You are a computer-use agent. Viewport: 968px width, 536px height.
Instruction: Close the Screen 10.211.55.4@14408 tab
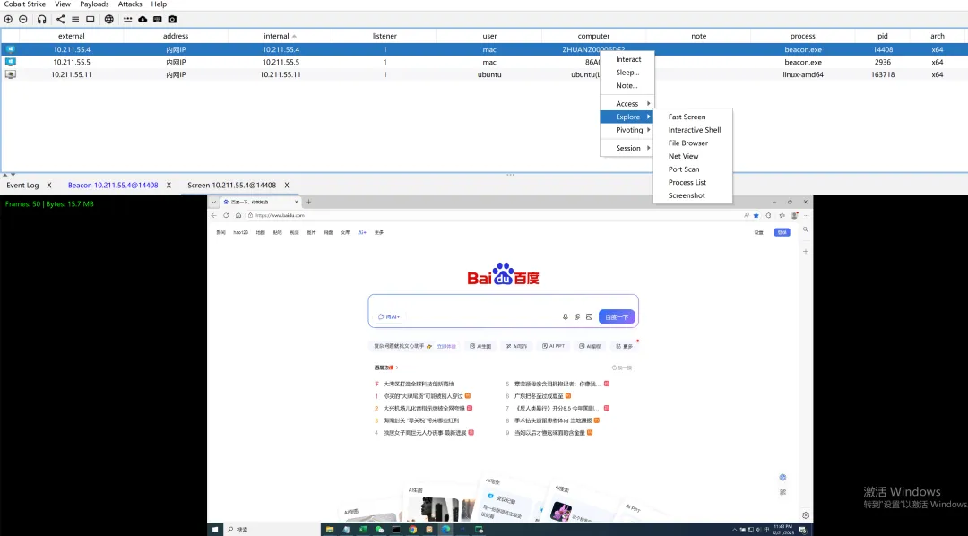[x=287, y=186]
